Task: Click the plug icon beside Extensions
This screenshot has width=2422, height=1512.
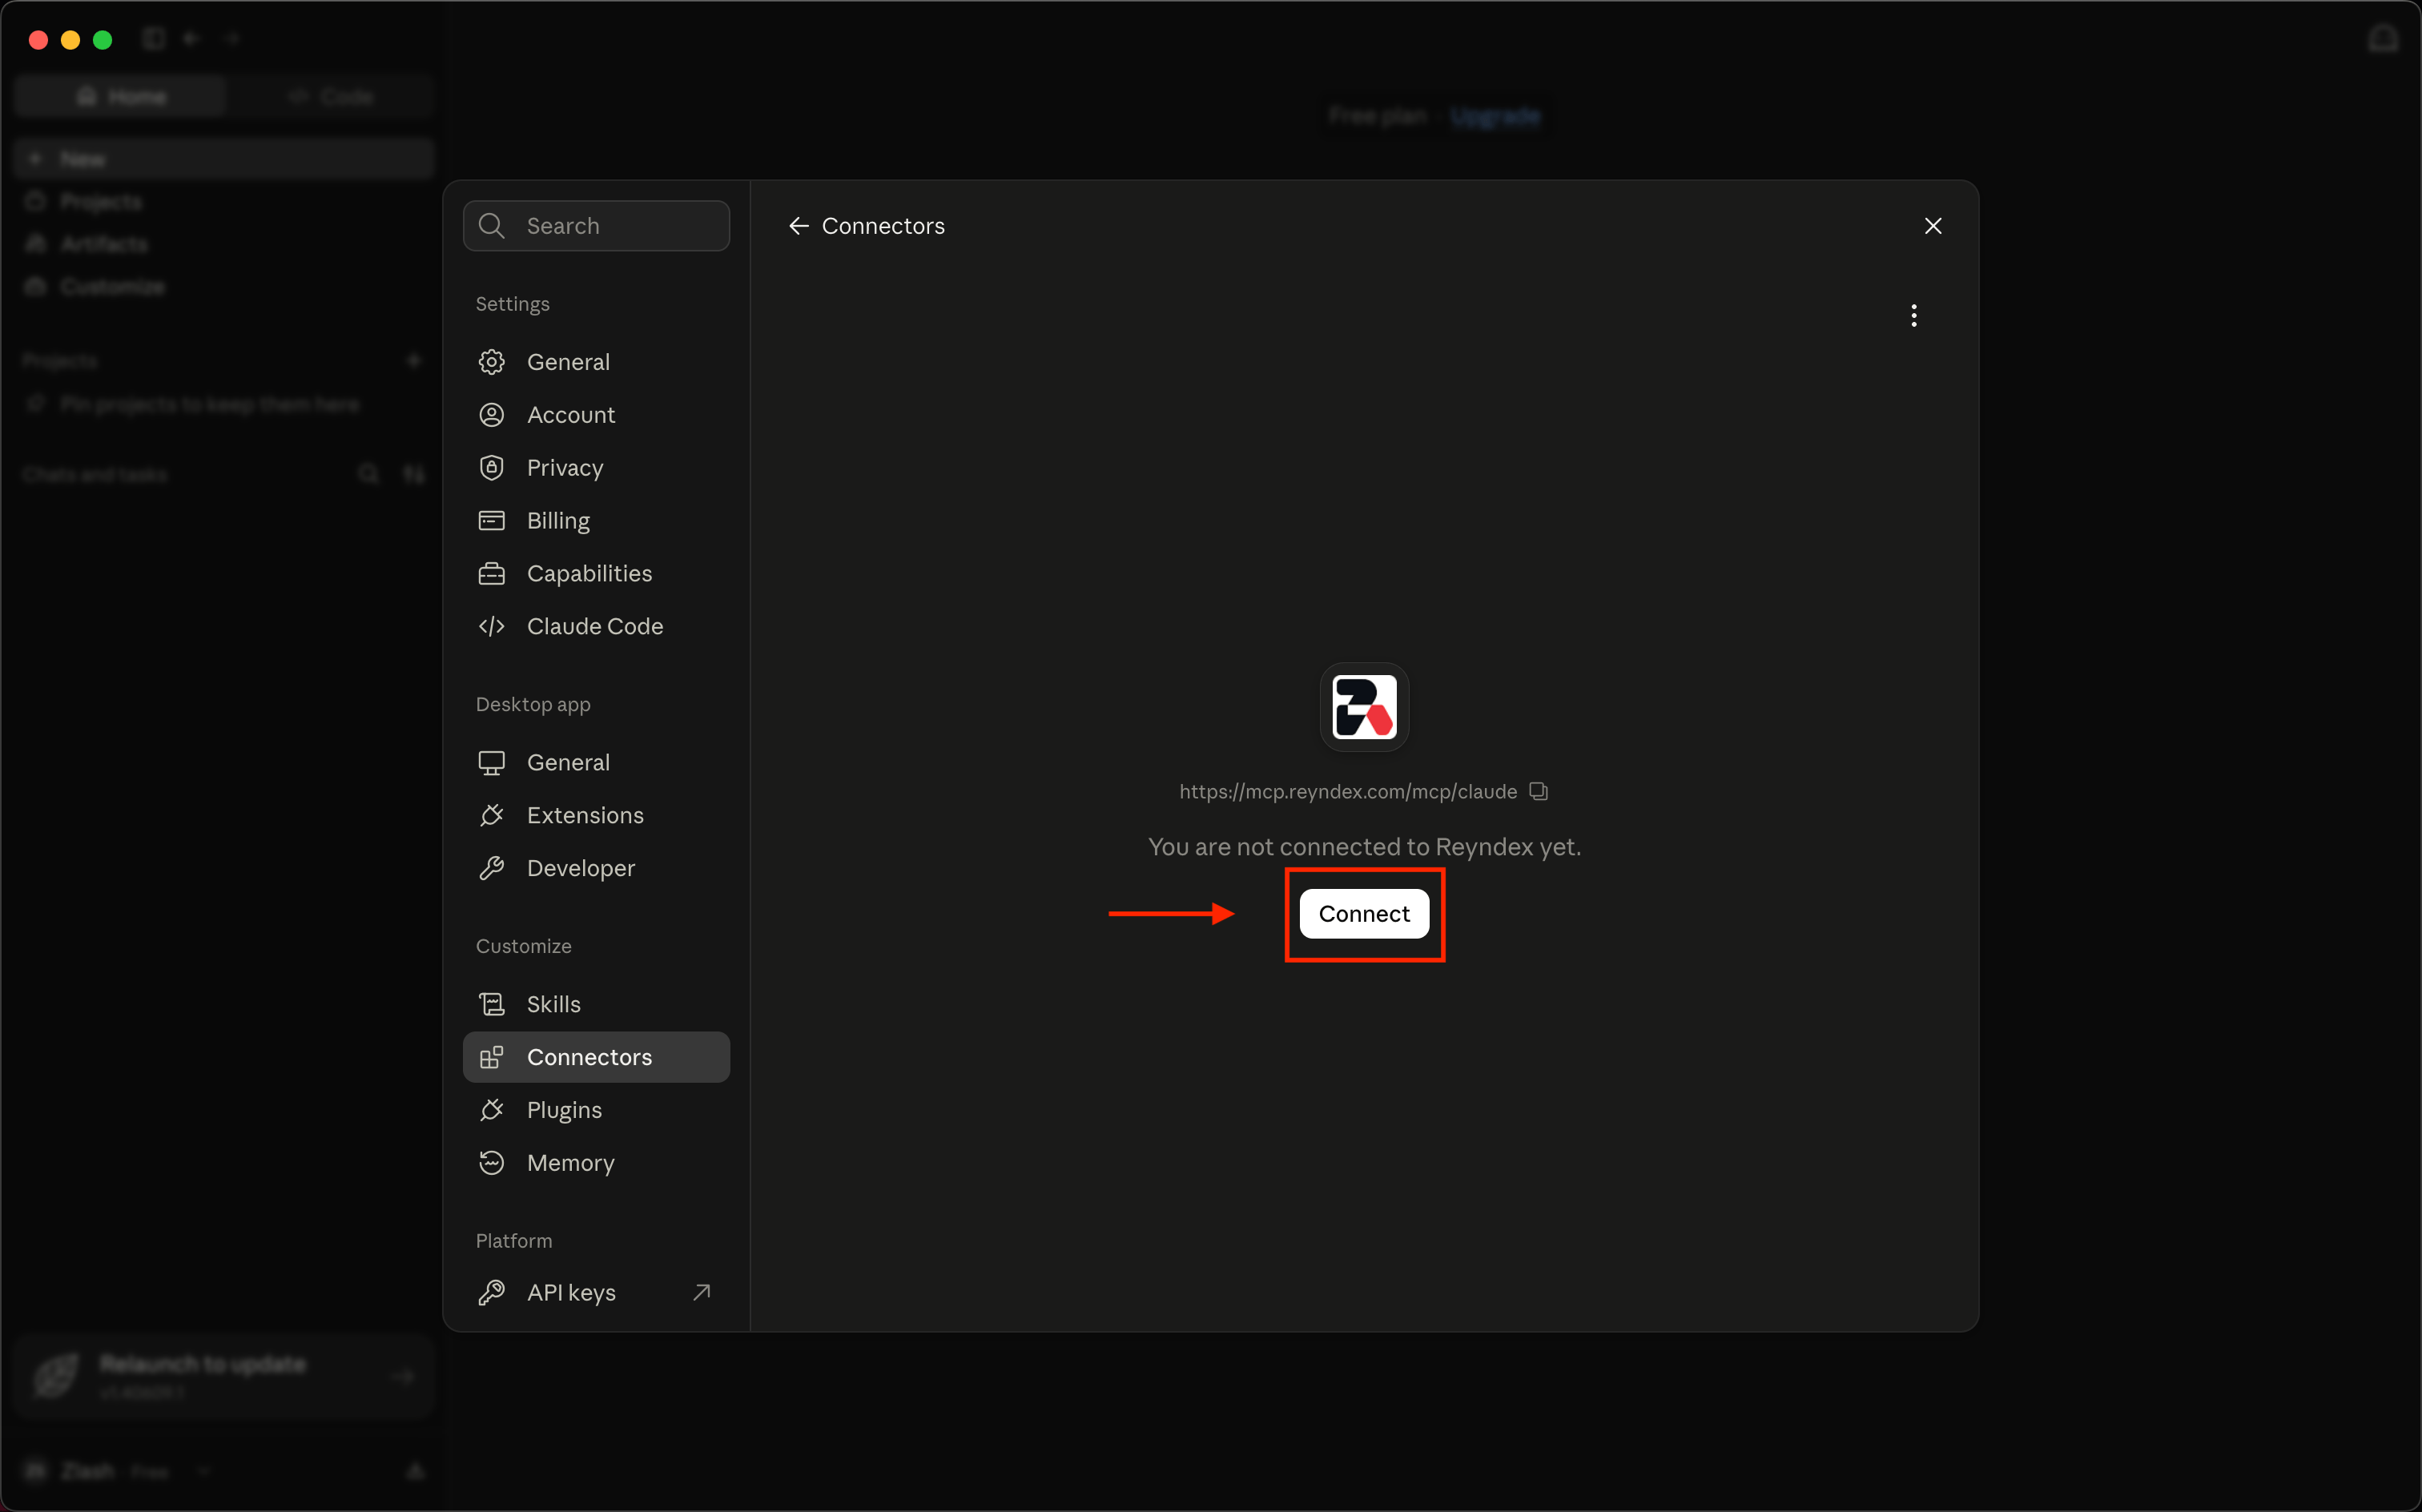Action: [491, 816]
